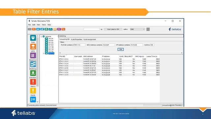This screenshot has height=119, width=211.
Task: Click the tellabs logo in the toolbar
Action: [x=175, y=29]
